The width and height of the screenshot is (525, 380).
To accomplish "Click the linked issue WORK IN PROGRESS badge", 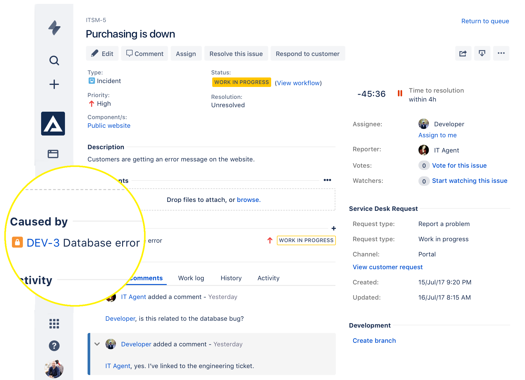I will tap(306, 240).
